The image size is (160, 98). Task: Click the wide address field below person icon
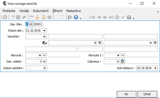click(51, 49)
